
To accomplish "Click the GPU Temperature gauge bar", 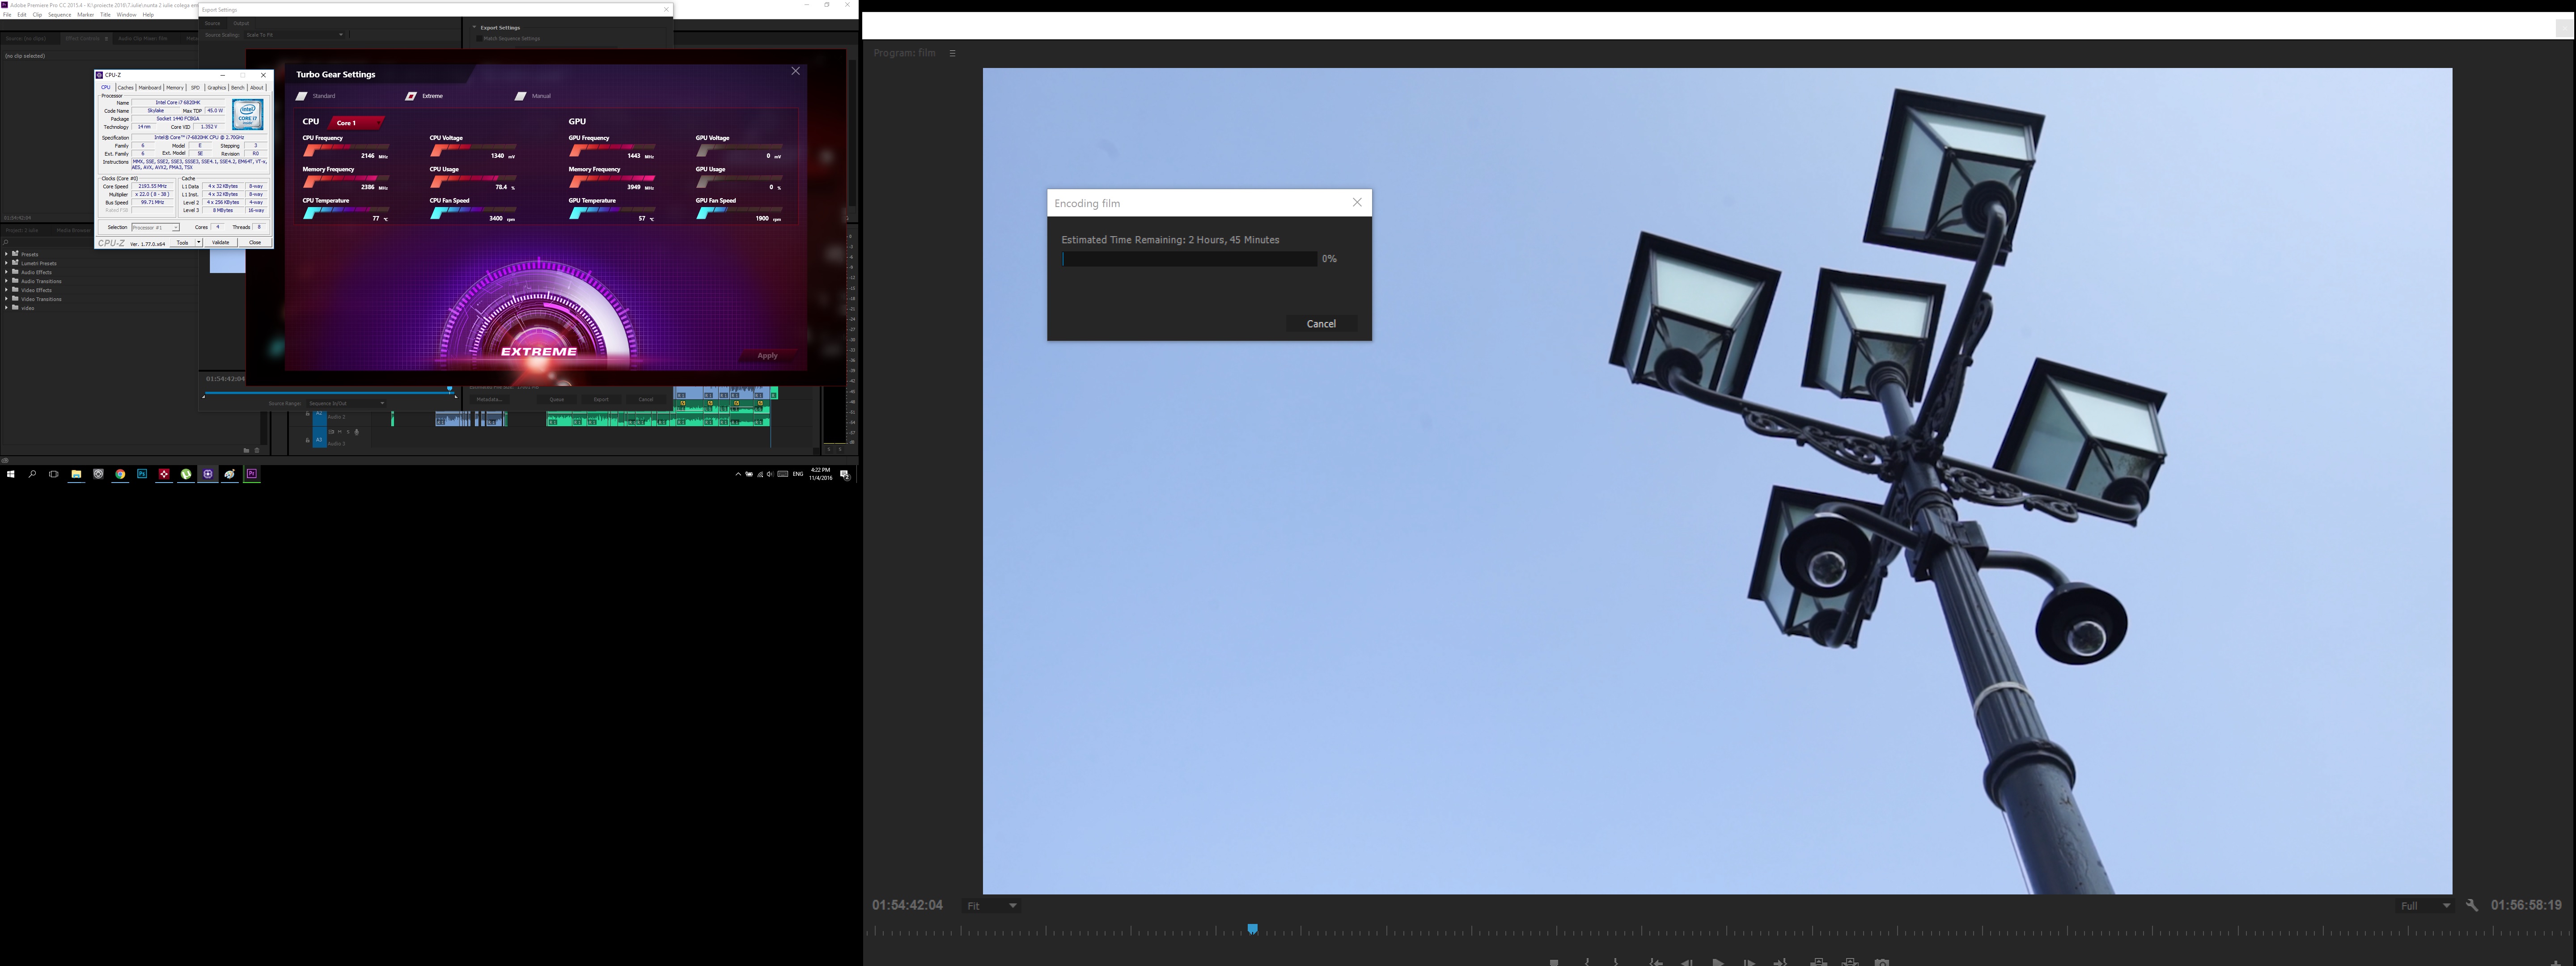I will click(612, 213).
